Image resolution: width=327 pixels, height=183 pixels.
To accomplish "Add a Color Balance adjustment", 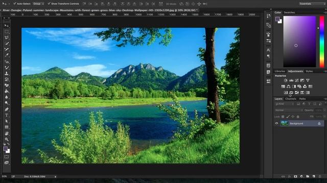I will (288, 86).
